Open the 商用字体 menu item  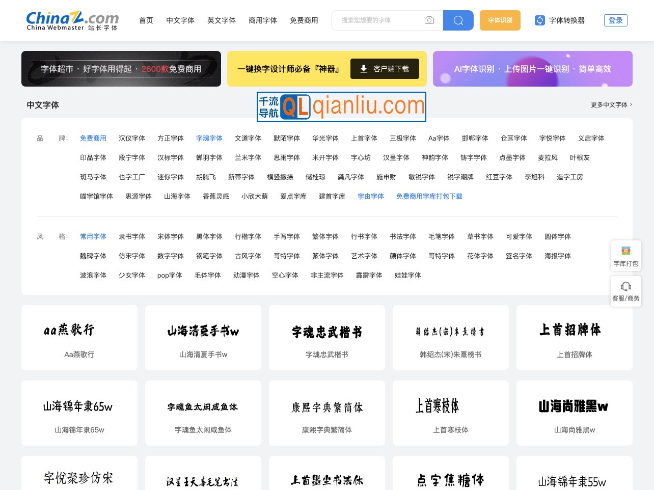click(263, 20)
